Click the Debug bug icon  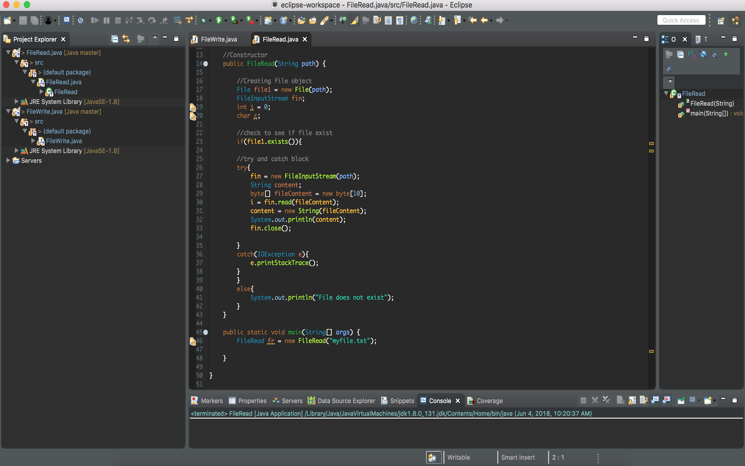(x=203, y=20)
